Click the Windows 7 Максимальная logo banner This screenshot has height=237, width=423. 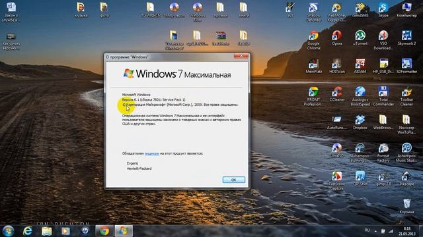pyautogui.click(x=177, y=74)
